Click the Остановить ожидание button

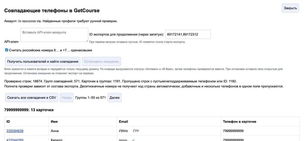point(101,61)
